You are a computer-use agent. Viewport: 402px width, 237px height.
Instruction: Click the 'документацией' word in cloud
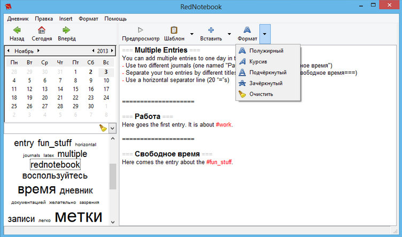click(x=28, y=202)
